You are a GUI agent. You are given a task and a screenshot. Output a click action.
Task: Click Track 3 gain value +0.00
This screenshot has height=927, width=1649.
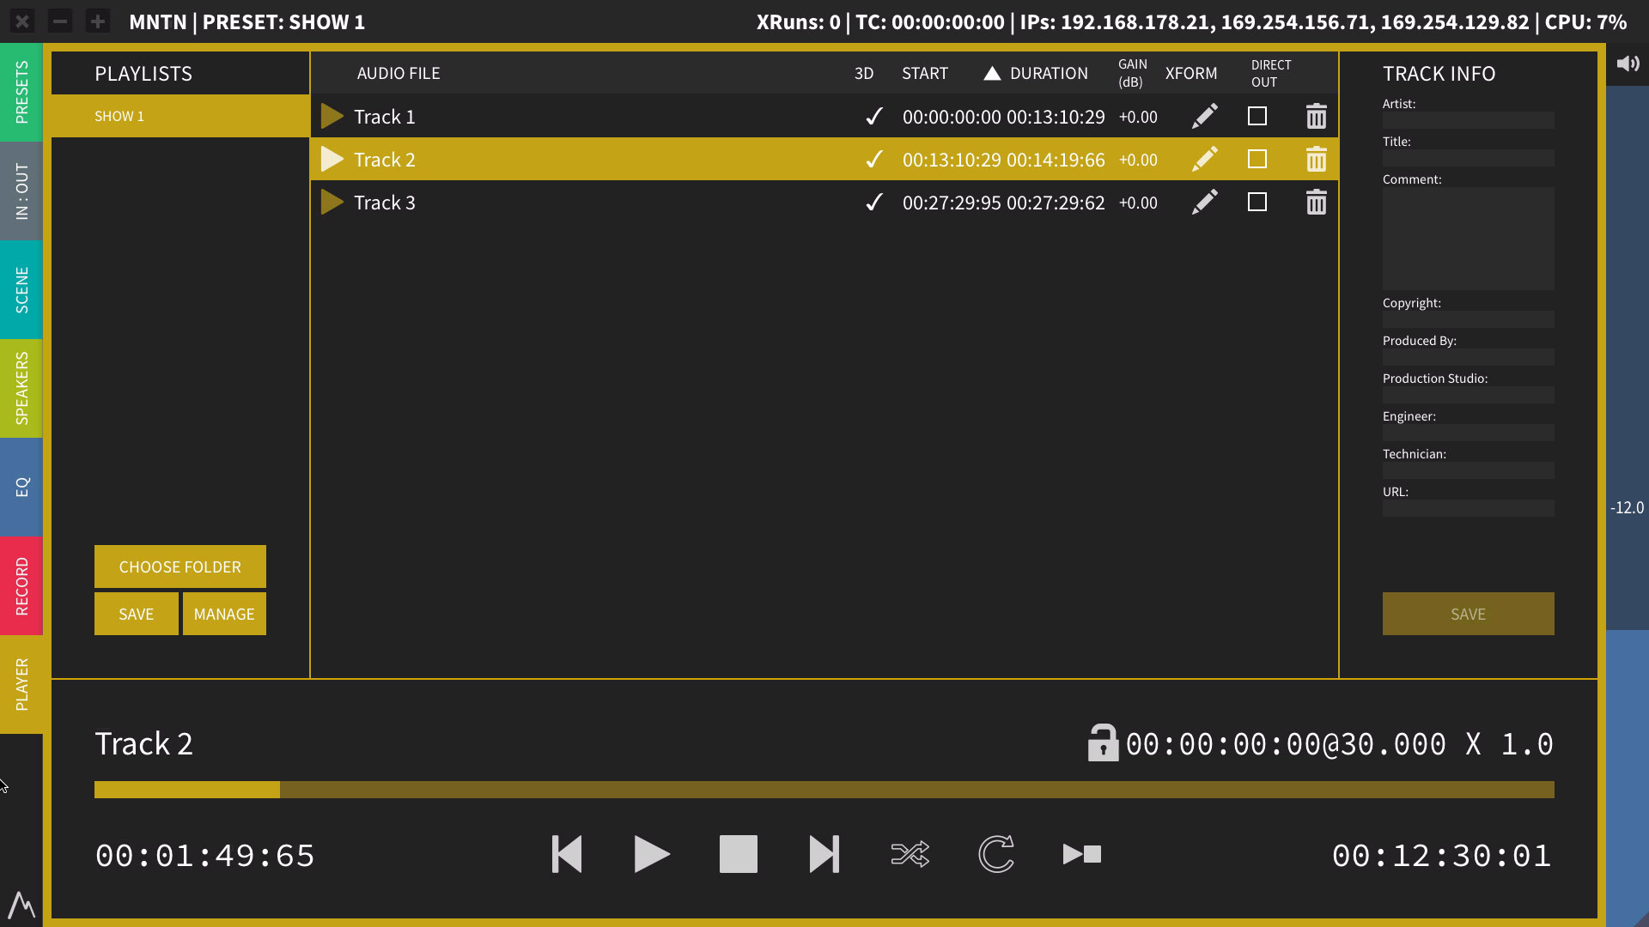pos(1138,203)
